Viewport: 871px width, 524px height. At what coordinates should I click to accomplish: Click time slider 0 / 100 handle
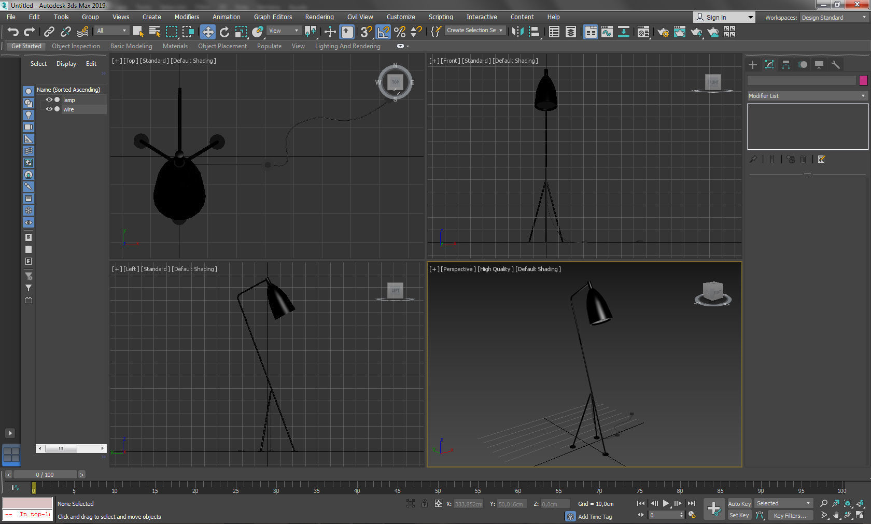click(x=45, y=475)
